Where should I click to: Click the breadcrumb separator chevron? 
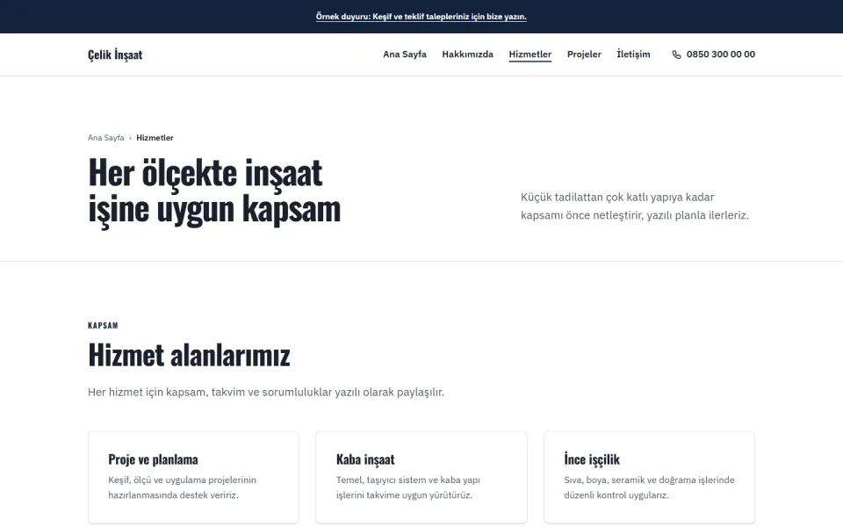[x=130, y=138]
